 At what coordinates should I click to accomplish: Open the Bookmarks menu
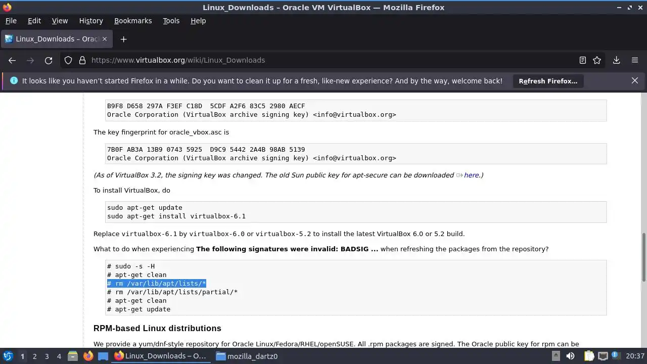[133, 21]
